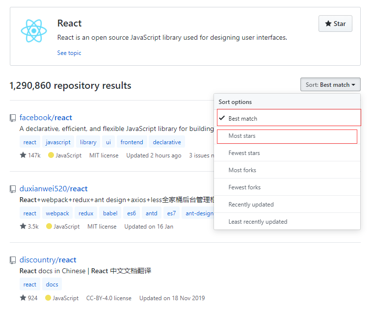Click MIT license text in facebook/react row
The image size is (373, 309).
(104, 155)
